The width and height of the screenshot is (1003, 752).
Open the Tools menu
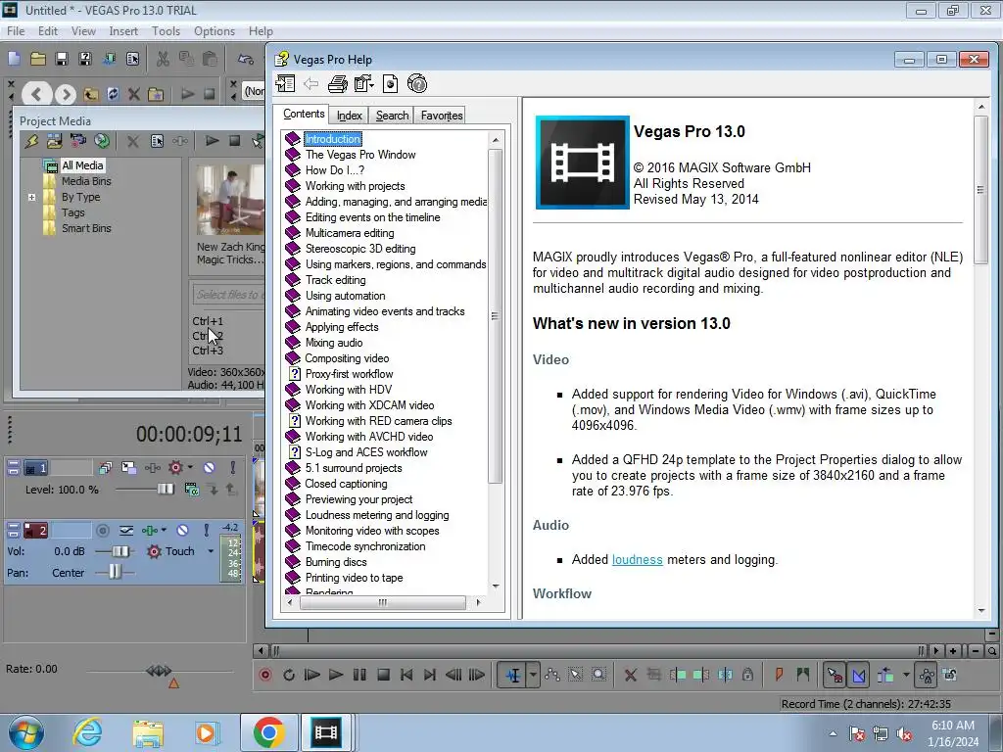point(166,30)
